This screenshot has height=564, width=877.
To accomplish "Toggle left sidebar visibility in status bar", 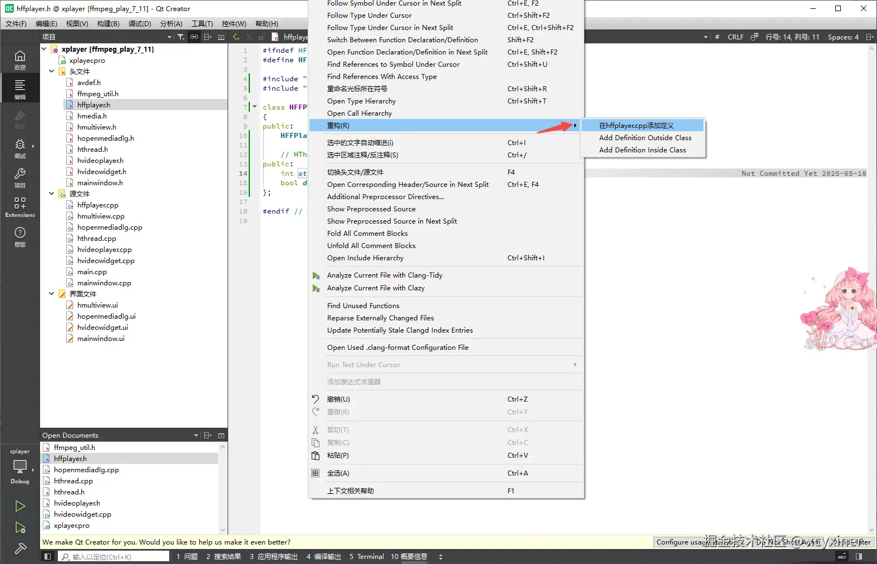I will tap(48, 556).
